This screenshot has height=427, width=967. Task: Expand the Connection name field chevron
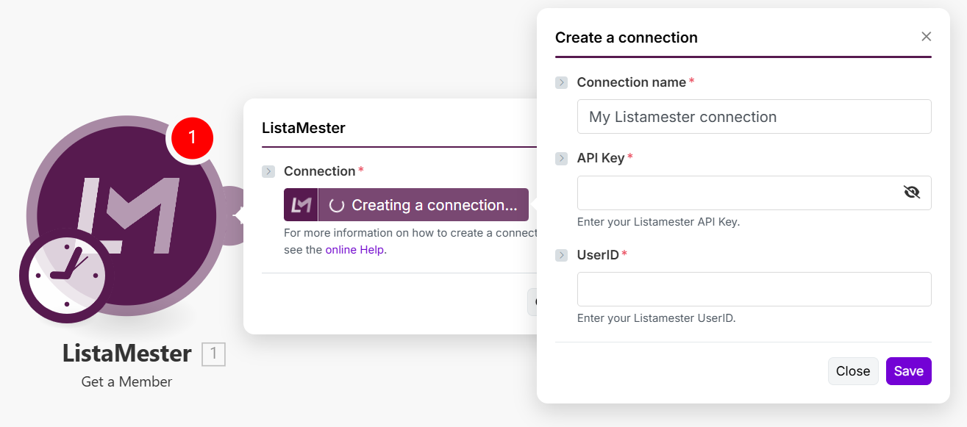click(x=562, y=82)
